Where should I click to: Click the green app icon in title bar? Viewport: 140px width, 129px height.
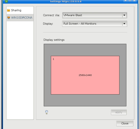(x=7, y=1)
